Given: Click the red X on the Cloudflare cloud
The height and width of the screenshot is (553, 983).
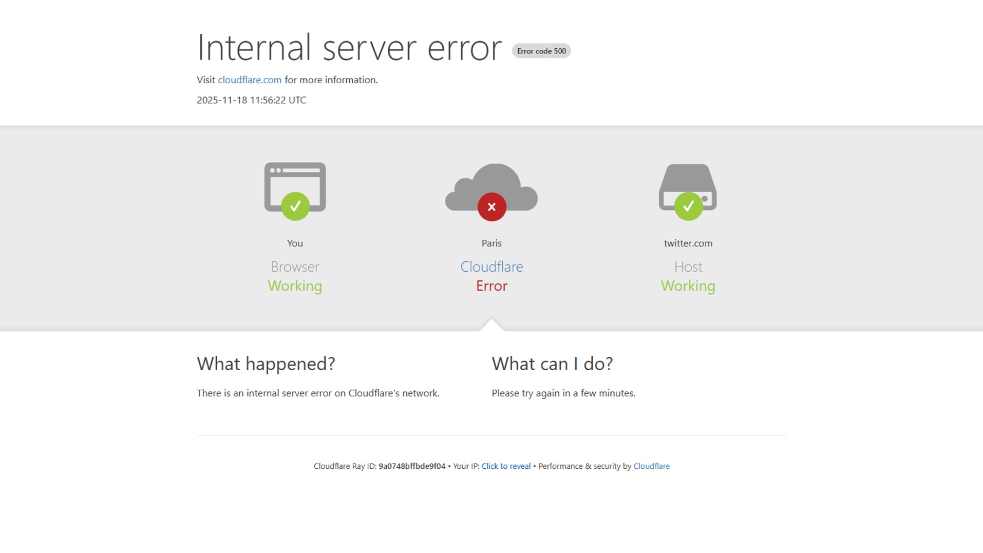Looking at the screenshot, I should pyautogui.click(x=492, y=206).
